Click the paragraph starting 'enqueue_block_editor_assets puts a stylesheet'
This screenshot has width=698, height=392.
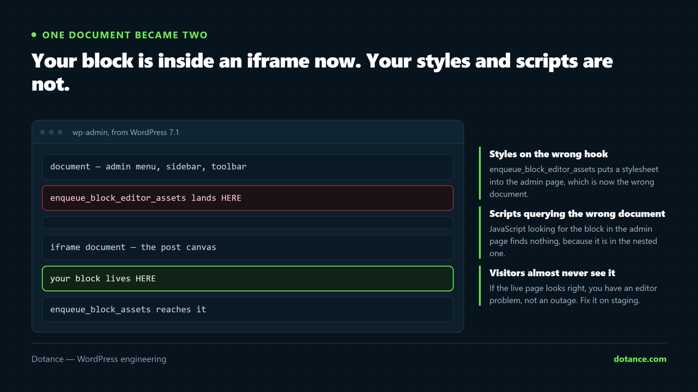[574, 182]
